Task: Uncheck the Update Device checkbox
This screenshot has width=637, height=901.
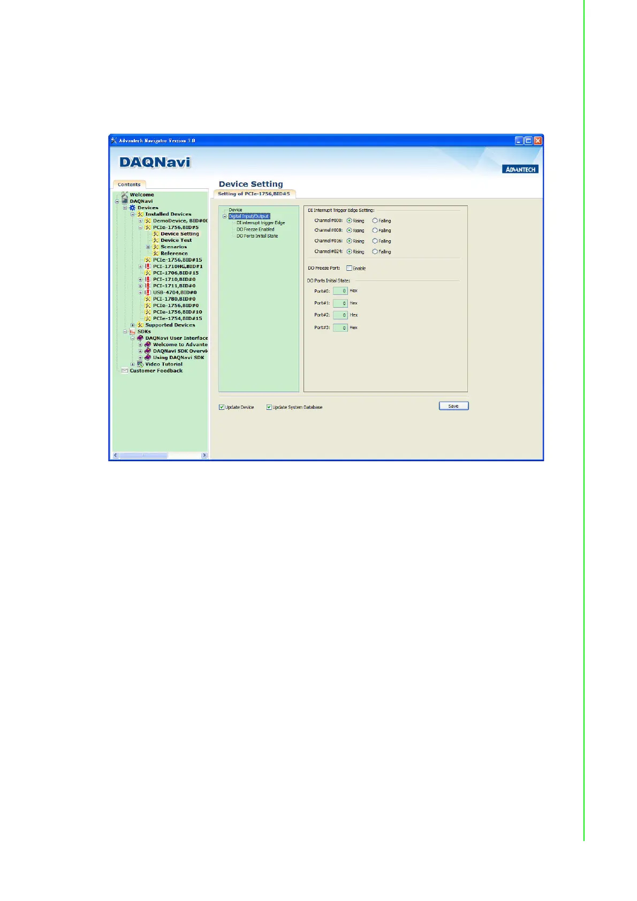Action: click(222, 407)
